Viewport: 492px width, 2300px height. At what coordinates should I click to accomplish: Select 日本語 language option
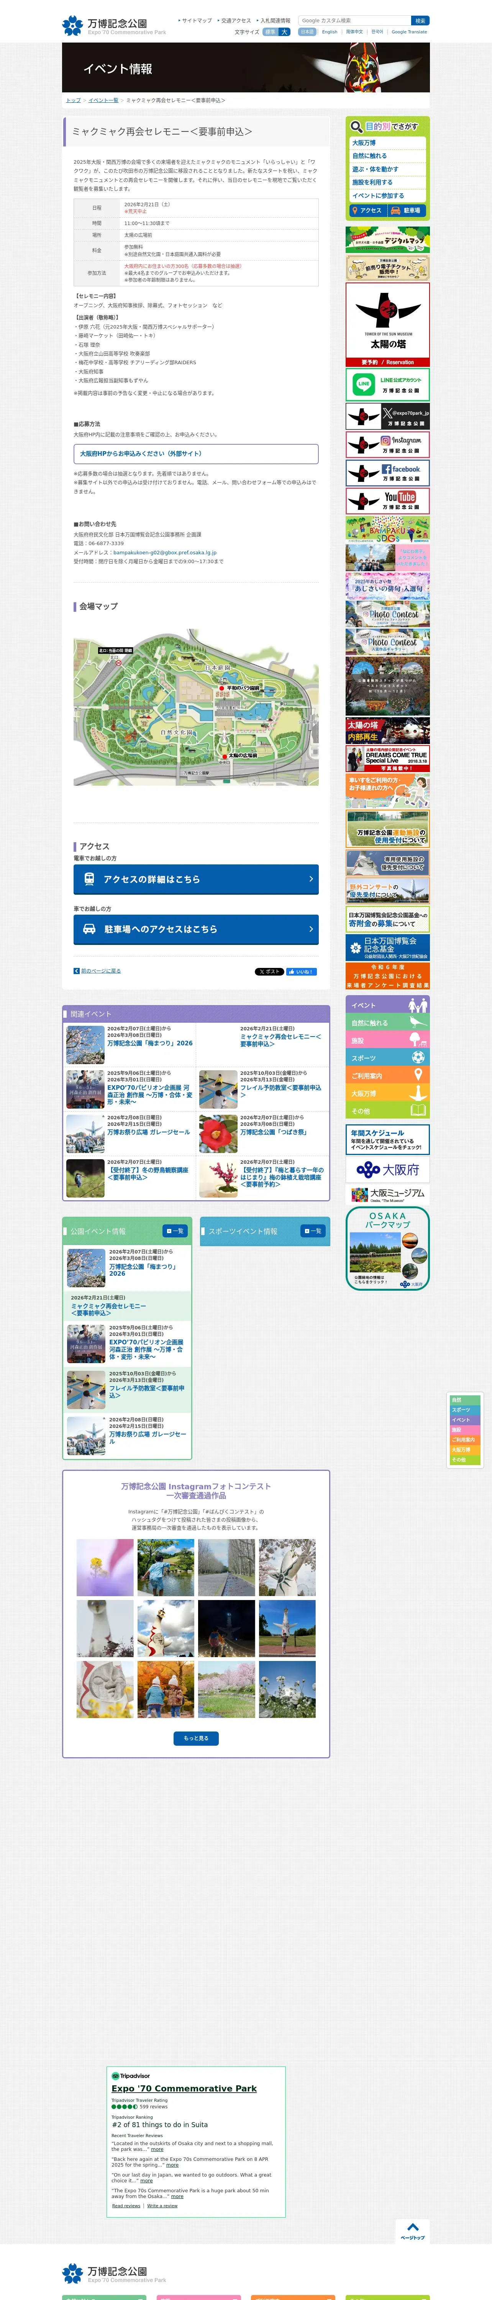(x=307, y=32)
